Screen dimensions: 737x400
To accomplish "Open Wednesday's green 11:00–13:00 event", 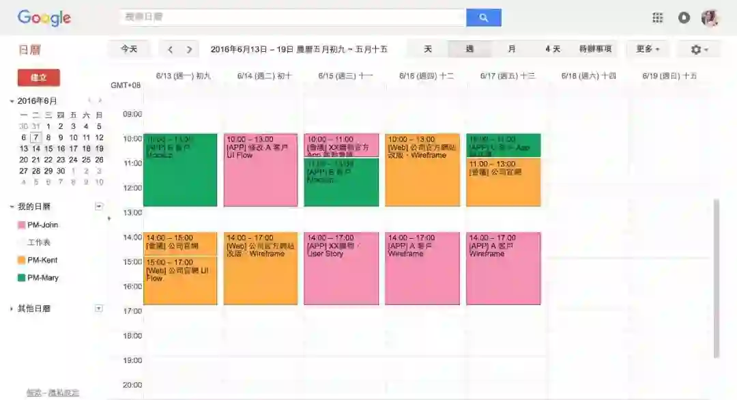I will point(341,182).
